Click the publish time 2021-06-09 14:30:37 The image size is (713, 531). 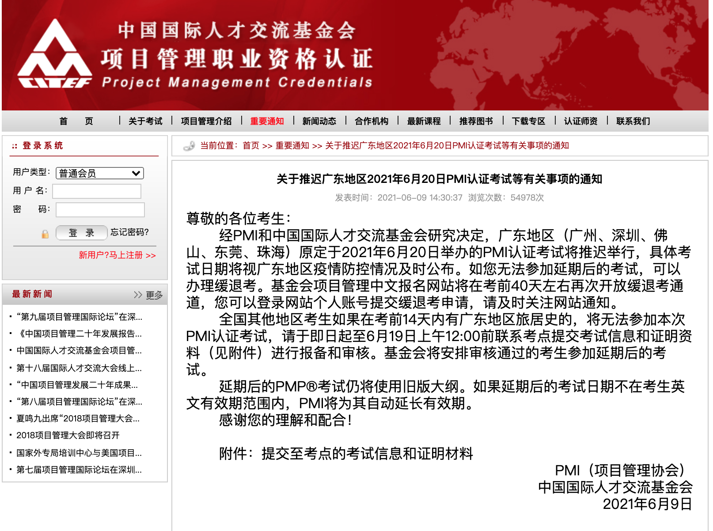pyautogui.click(x=420, y=197)
